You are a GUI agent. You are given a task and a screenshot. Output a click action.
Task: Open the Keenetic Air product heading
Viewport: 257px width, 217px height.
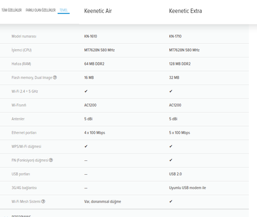(x=98, y=11)
